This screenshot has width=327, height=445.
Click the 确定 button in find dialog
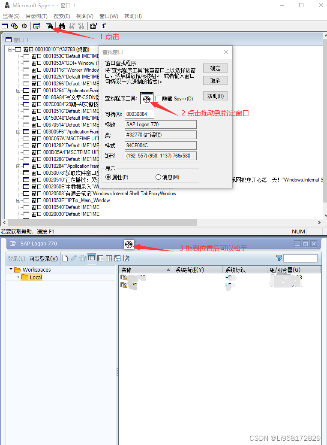pos(215,68)
